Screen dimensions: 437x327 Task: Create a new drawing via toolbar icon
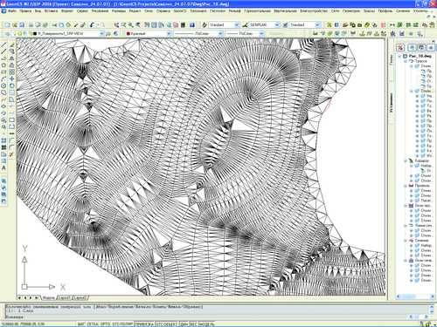(x=7, y=25)
